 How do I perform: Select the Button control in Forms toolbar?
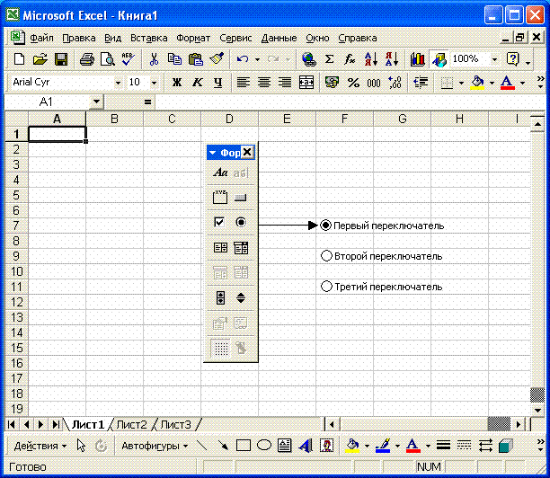coord(241,198)
